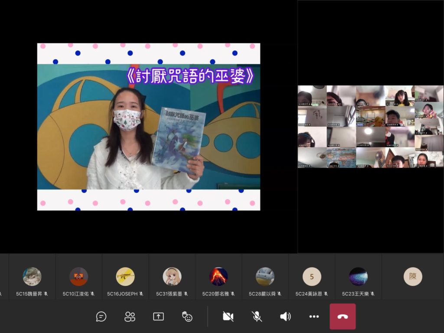Select the gallery tile of the pigtailed girl
444x333 pixels.
tap(400, 96)
